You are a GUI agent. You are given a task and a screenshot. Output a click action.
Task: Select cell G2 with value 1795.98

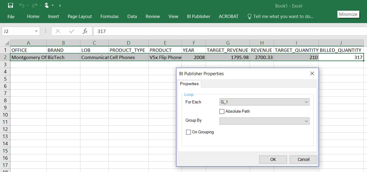click(228, 57)
